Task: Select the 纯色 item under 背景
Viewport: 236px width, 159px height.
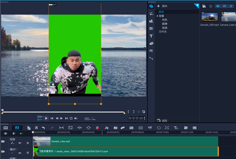Action: coord(164,20)
